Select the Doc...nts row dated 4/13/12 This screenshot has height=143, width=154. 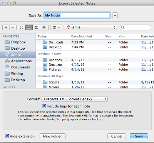point(95,65)
